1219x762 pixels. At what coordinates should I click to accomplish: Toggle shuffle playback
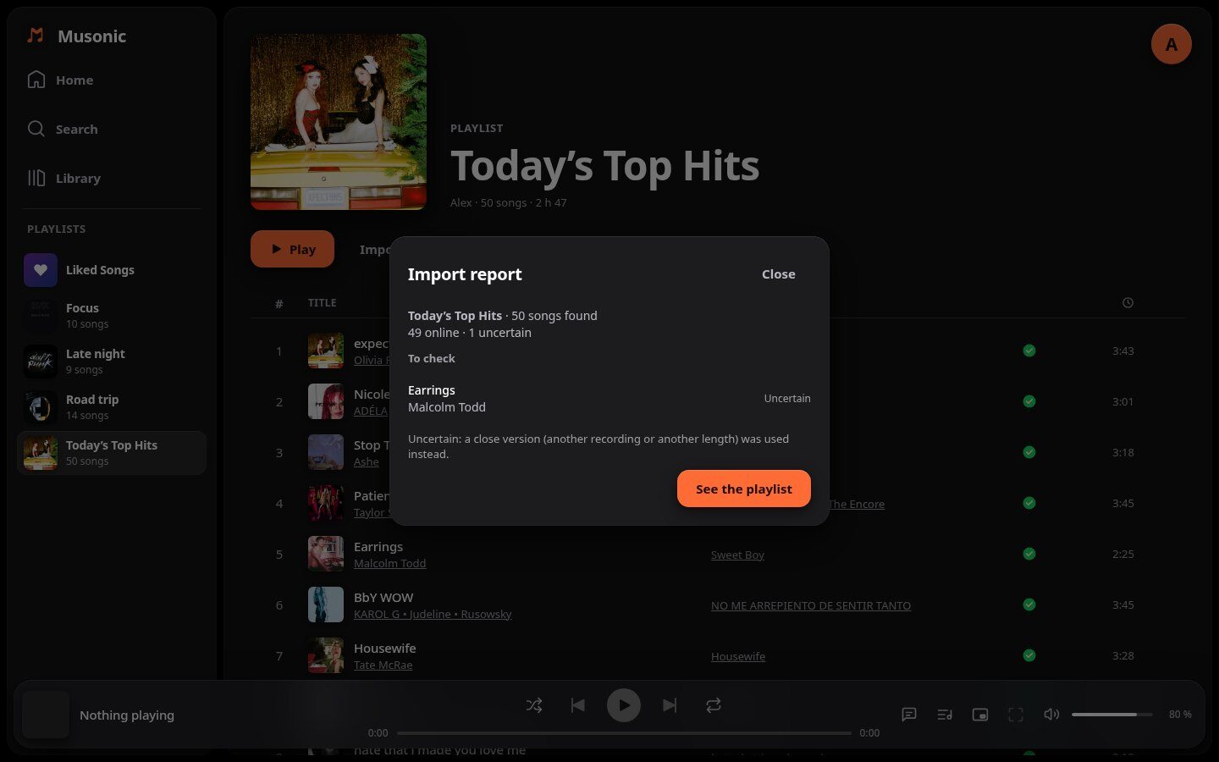(x=534, y=705)
